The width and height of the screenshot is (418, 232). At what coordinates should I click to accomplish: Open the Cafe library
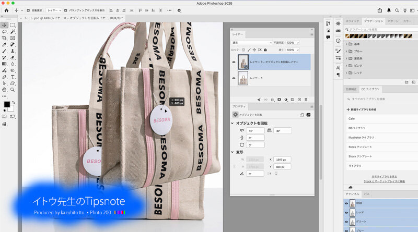pyautogui.click(x=382, y=119)
